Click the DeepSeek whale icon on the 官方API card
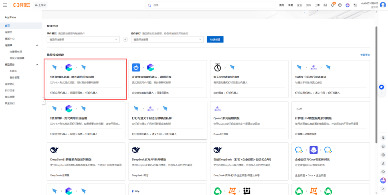This screenshot has height=195, width=388. [x=136, y=150]
